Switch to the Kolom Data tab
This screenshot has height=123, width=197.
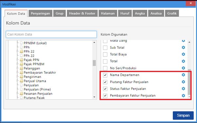tap(16, 13)
